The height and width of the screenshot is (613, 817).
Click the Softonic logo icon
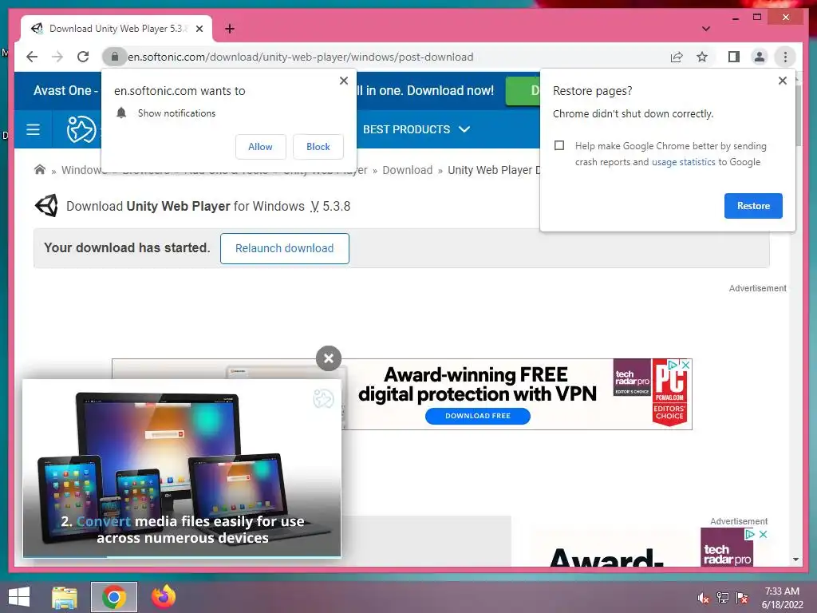coord(81,129)
